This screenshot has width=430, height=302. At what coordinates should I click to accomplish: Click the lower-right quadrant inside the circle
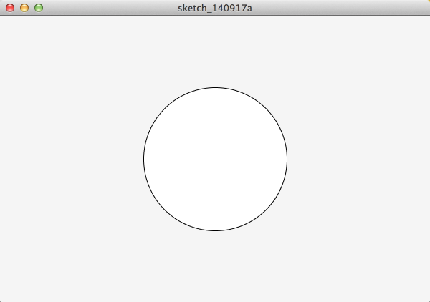coord(244,187)
